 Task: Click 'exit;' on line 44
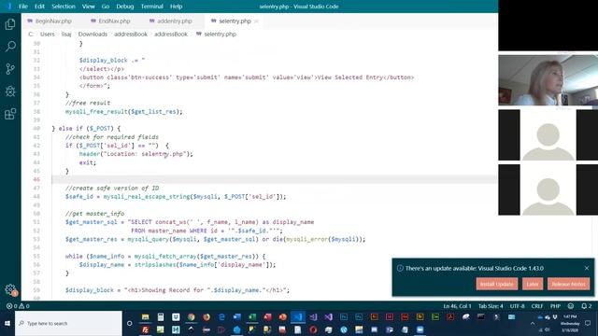(87, 162)
